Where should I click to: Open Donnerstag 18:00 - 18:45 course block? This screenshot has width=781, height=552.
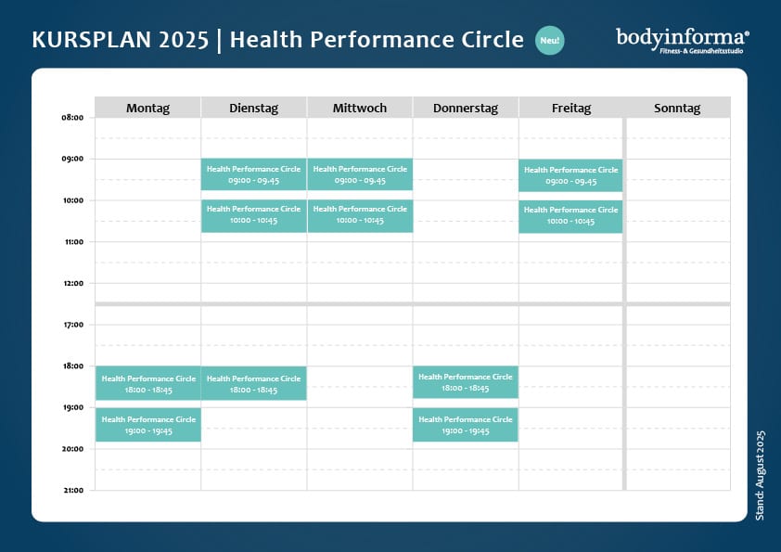click(x=466, y=382)
